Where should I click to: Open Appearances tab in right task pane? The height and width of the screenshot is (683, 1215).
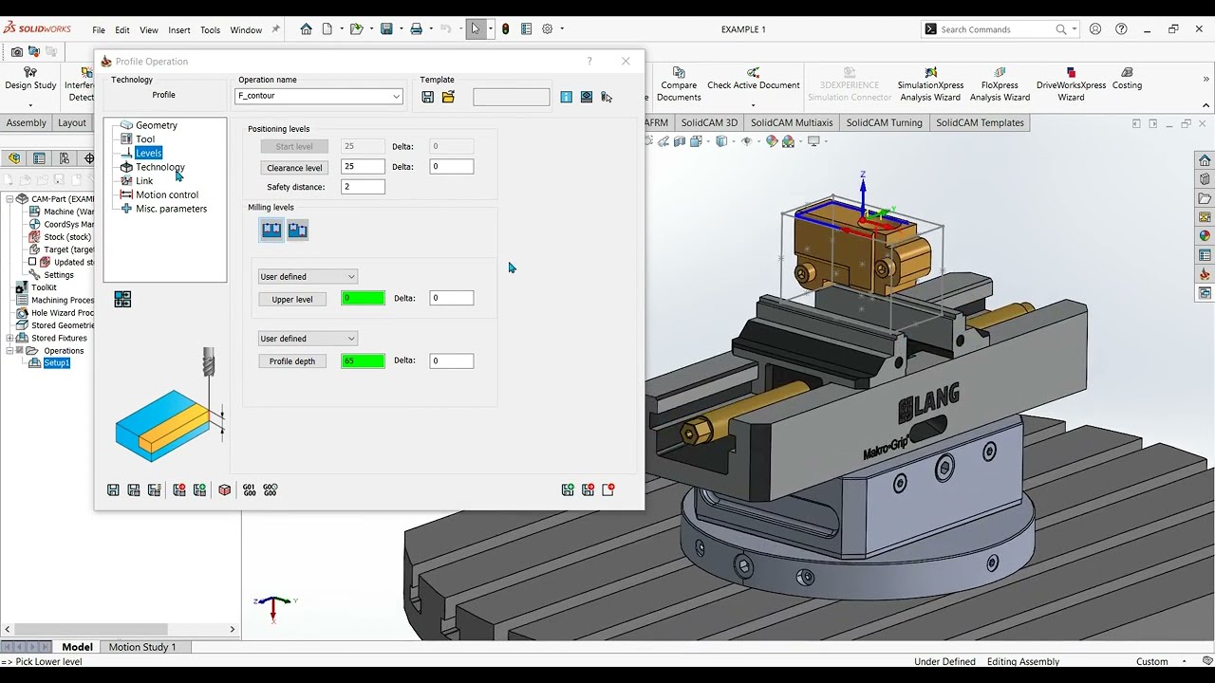coord(1205,236)
